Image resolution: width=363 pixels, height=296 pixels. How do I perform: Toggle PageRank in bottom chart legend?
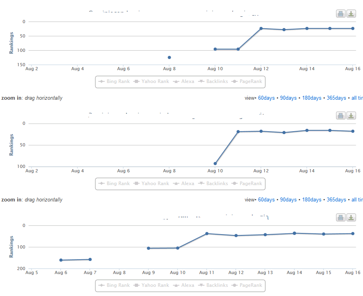[x=247, y=285]
